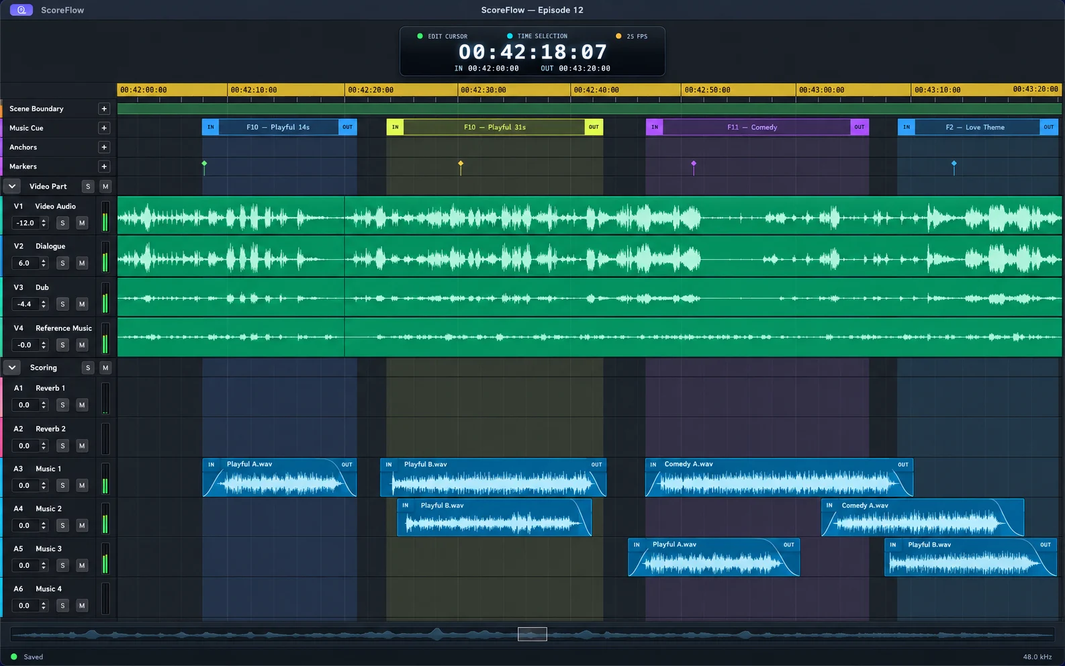Add a marker with Markers plus icon
1065x666 pixels.
[x=104, y=166]
